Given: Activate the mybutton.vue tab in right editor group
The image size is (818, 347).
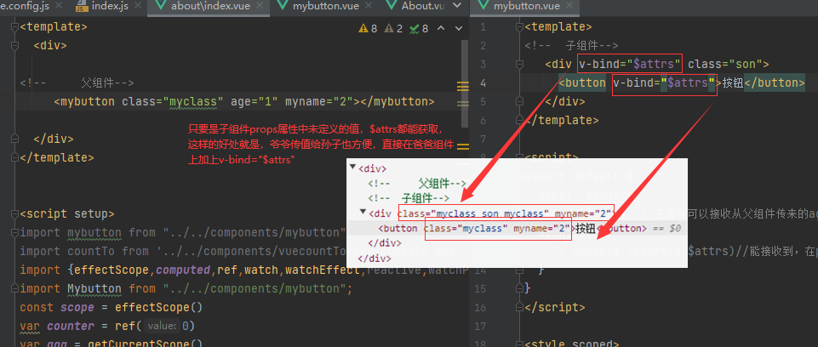Looking at the screenshot, I should point(526,6).
